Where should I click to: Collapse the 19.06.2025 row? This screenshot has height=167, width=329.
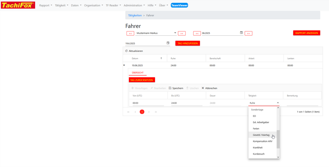124,65
